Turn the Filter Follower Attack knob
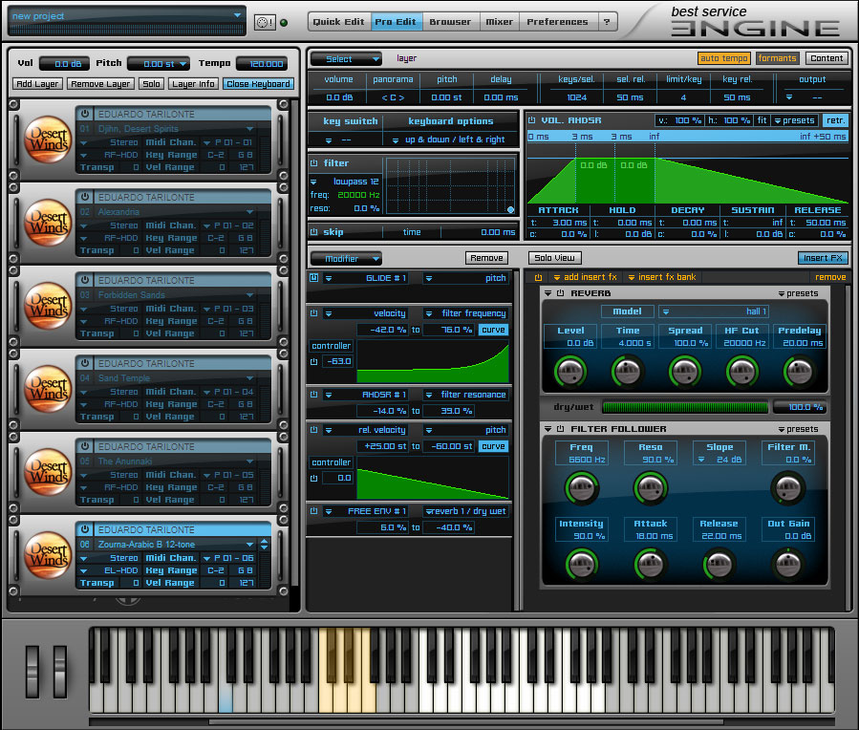Viewport: 859px width, 730px height. 651,564
